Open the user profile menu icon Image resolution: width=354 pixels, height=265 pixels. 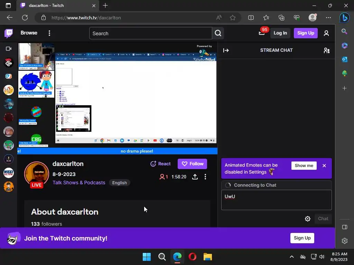click(x=326, y=33)
